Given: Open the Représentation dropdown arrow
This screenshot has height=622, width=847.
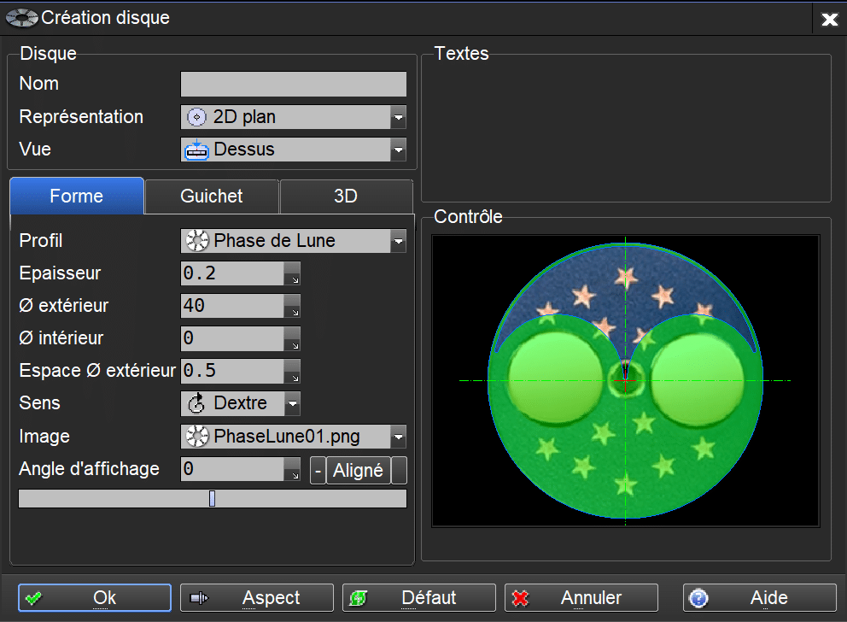Looking at the screenshot, I should click(398, 117).
